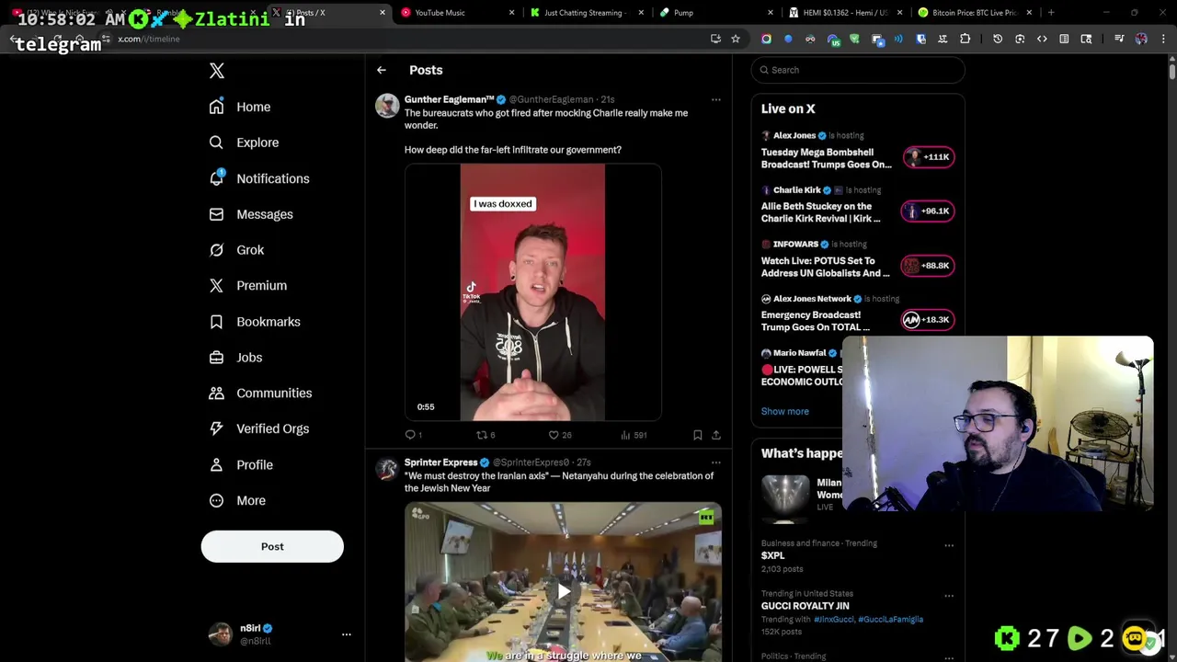Open a new browser tab
Image resolution: width=1177 pixels, height=662 pixels.
1051,13
